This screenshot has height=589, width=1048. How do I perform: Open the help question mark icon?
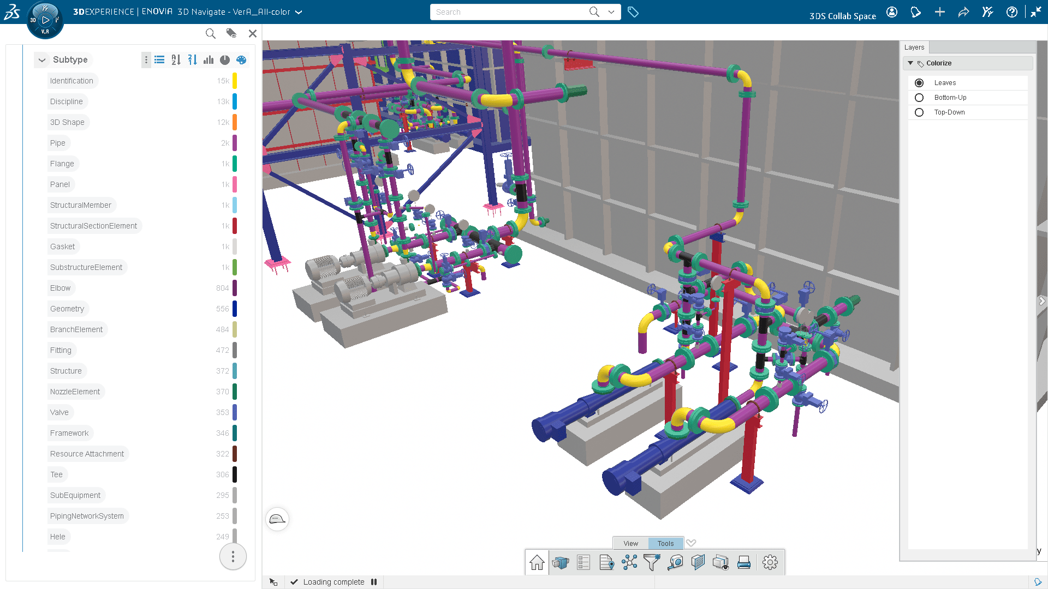[1012, 12]
